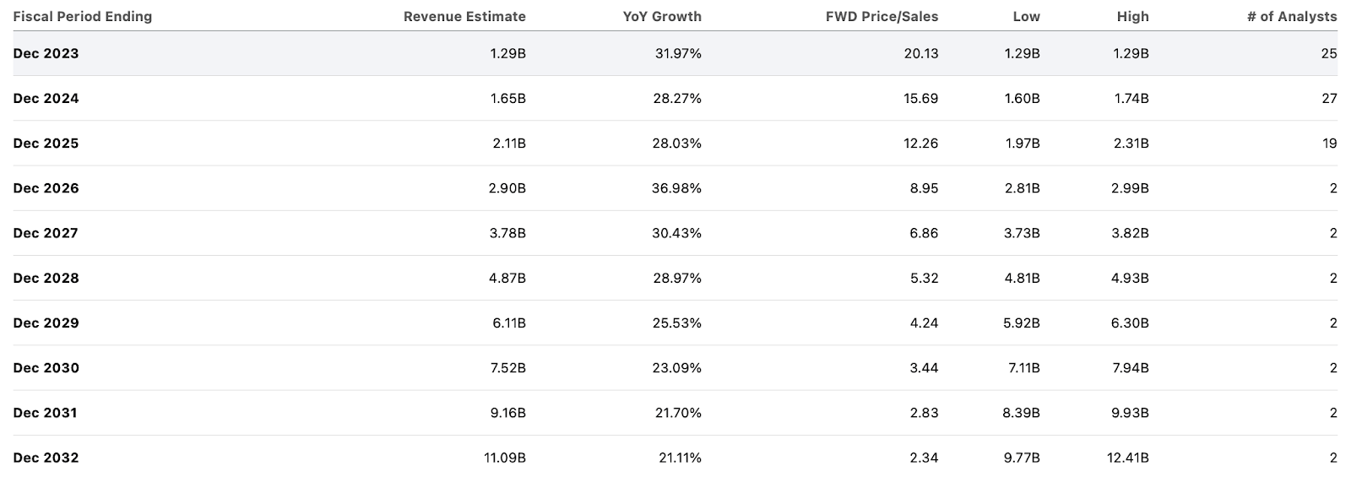This screenshot has width=1351, height=477.
Task: Click the 11.09B revenue estimate cell
Action: 505,458
